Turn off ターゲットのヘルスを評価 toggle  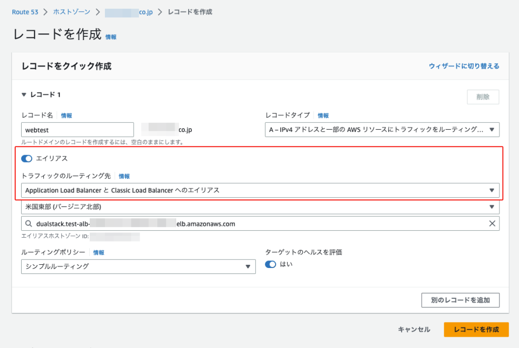click(270, 265)
